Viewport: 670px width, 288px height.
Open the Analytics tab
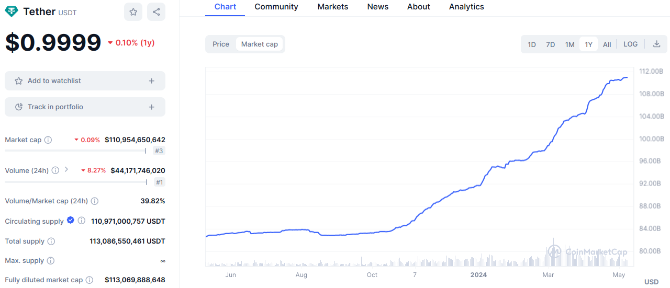[466, 7]
